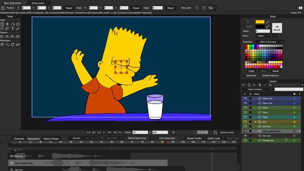The image size is (304, 171).
Task: Click the window layout icon at top right
Action: 301,8
